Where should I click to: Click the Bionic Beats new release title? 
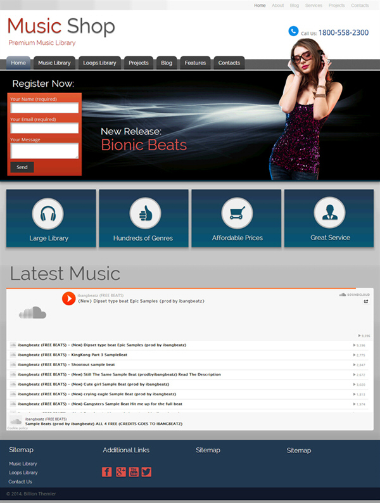tap(144, 145)
